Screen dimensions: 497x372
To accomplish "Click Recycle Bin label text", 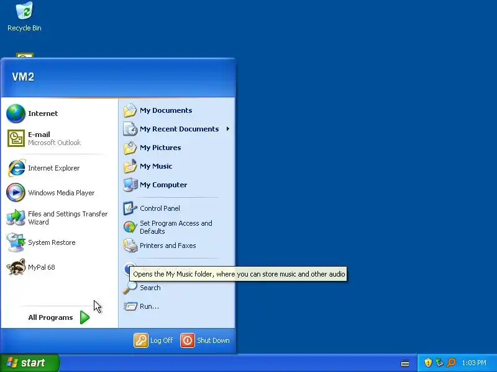I will tap(24, 28).
